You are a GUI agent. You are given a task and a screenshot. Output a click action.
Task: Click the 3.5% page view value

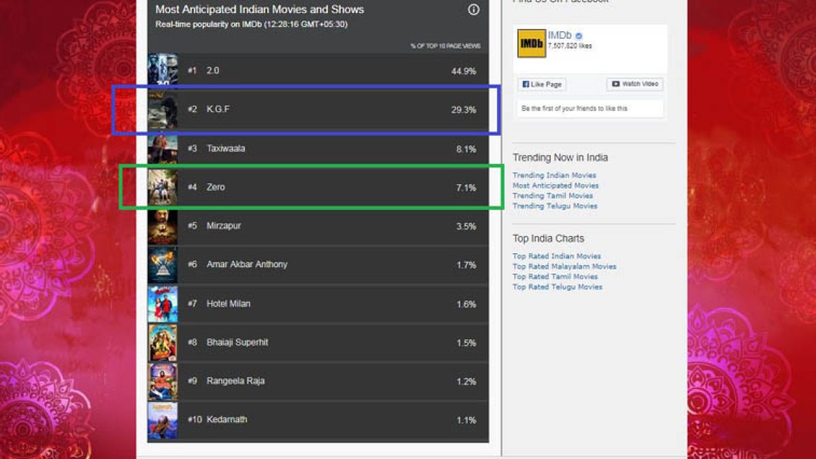(466, 227)
